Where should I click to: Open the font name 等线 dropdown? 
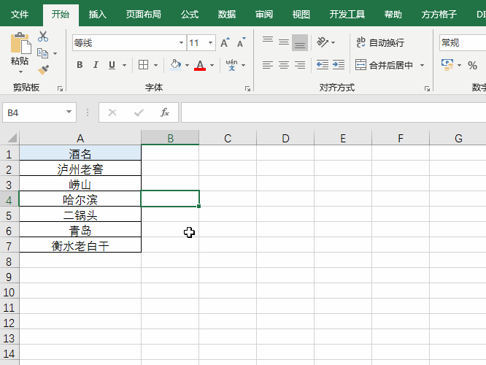(181, 42)
